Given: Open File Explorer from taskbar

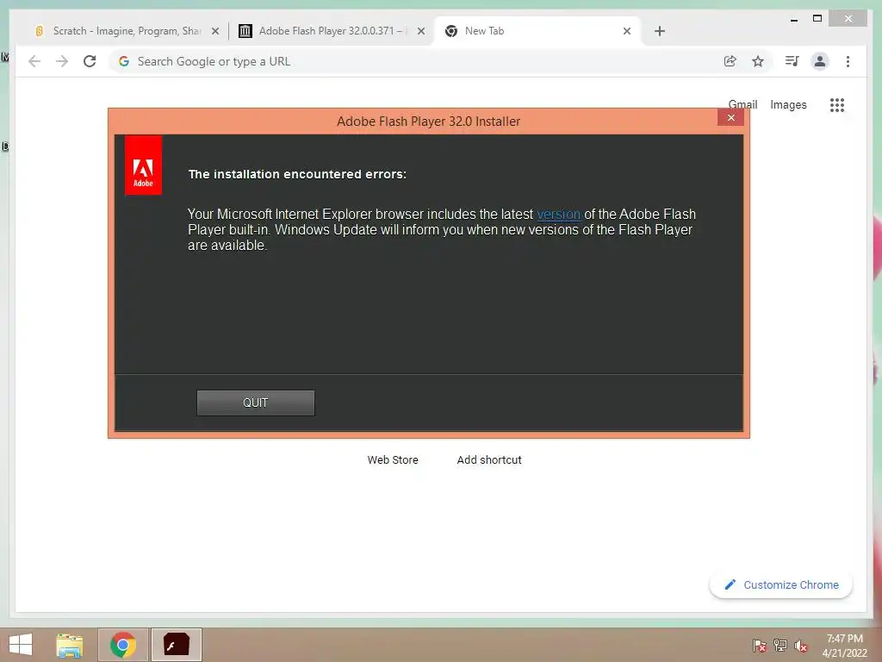Looking at the screenshot, I should 70,645.
